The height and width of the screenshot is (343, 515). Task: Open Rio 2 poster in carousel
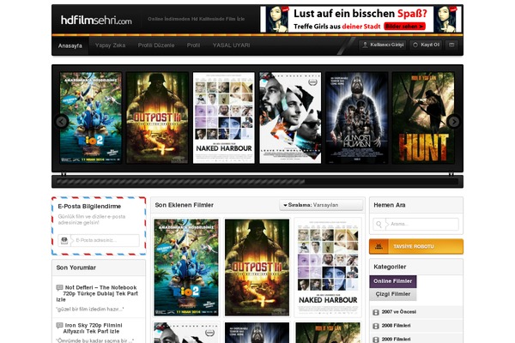tap(91, 117)
